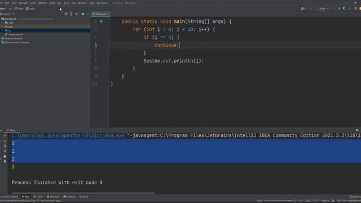Open the Build tool window button at bottom

coord(83,197)
